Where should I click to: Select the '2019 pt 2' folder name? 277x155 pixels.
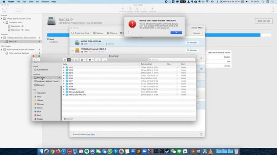tap(72, 89)
